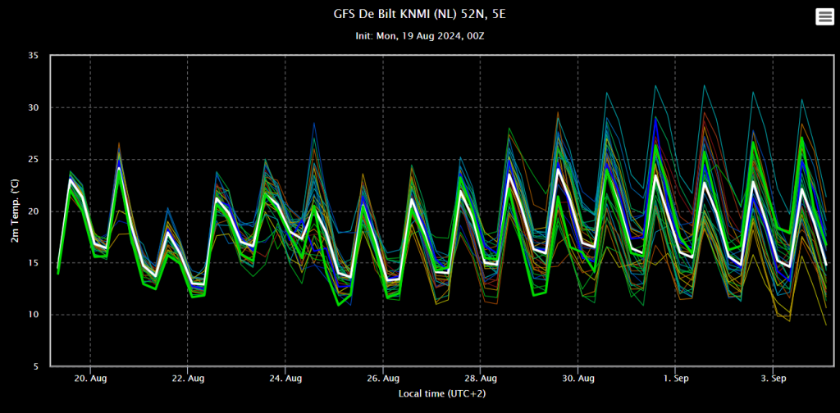The height and width of the screenshot is (413, 840).
Task: Select the Init Mon 19 Aug 2024 subtitle
Action: pyautogui.click(x=420, y=36)
